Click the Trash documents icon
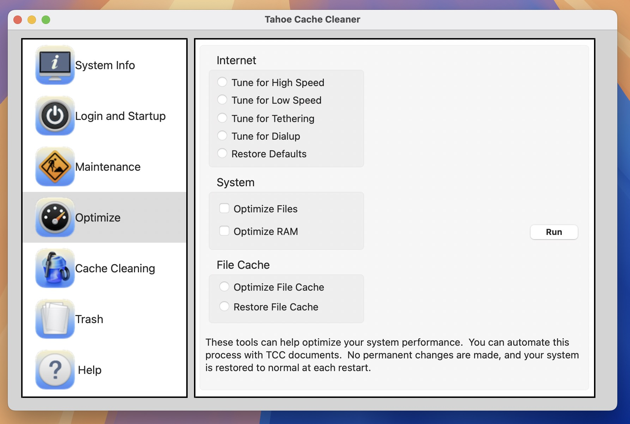 point(54,319)
